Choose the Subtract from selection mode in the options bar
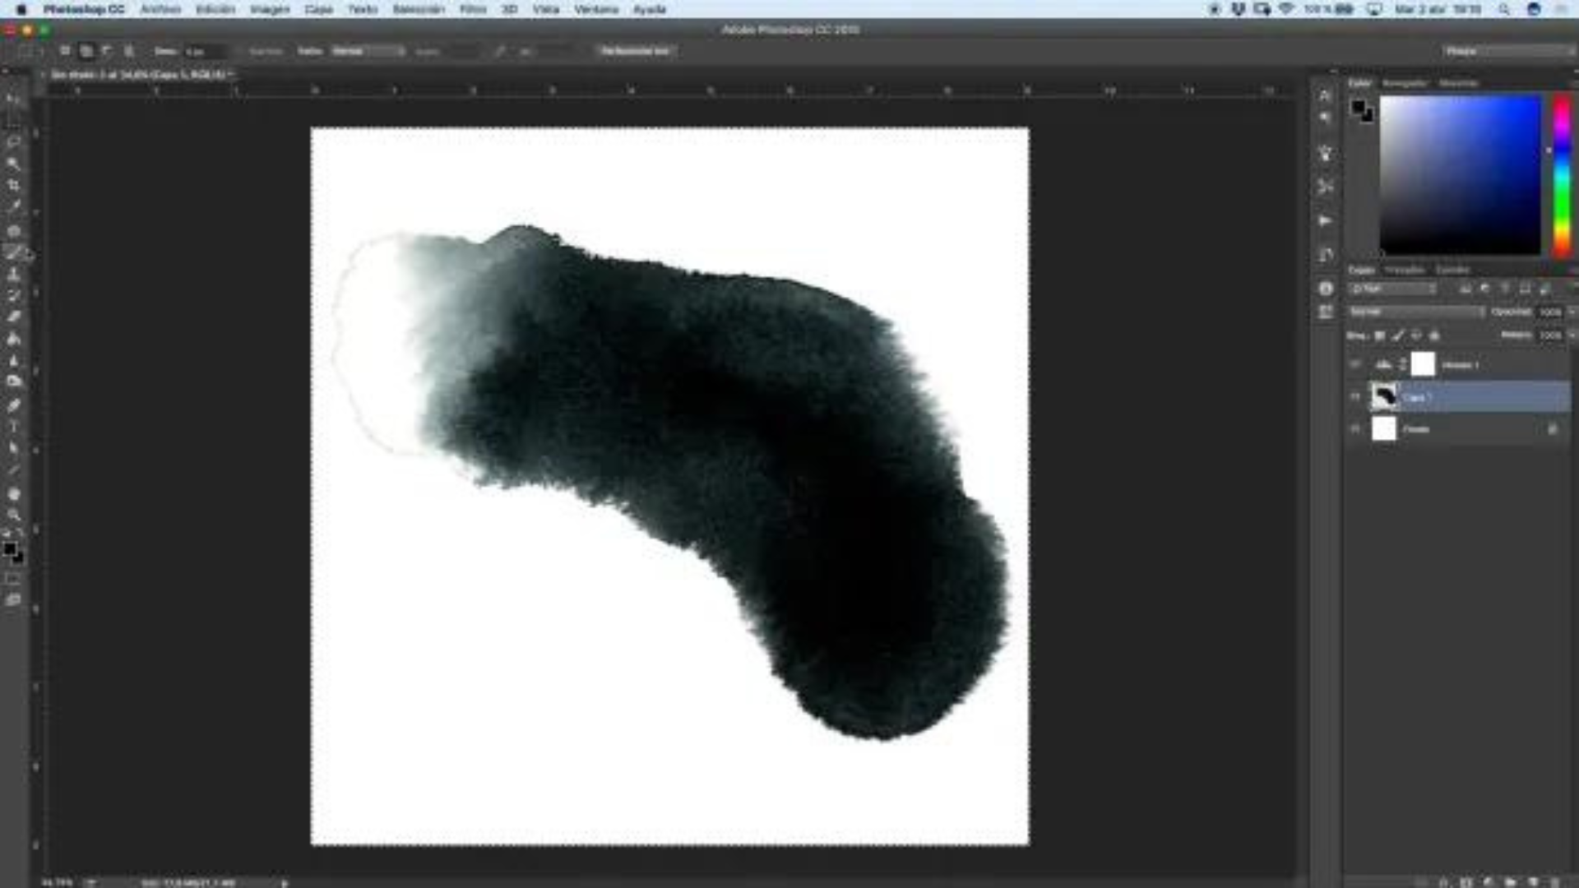 tap(107, 51)
